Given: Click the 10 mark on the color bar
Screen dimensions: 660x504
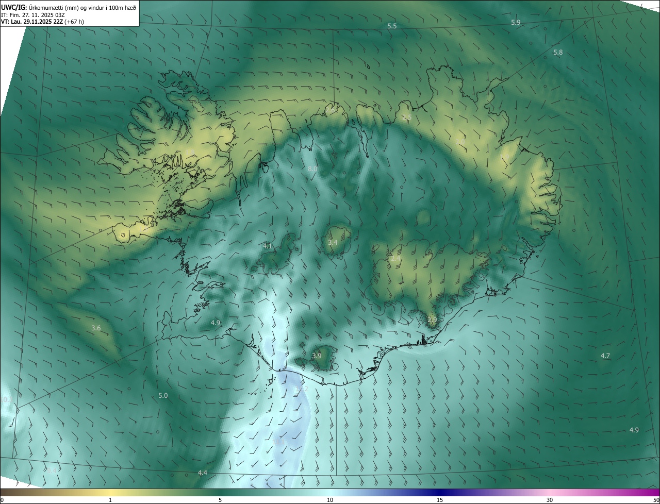Looking at the screenshot, I should 330,500.
